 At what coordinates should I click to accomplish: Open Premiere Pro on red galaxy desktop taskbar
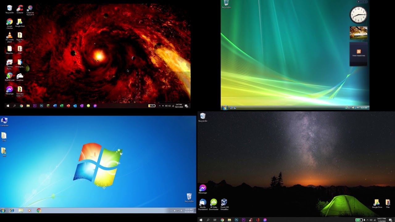[x=35, y=106]
